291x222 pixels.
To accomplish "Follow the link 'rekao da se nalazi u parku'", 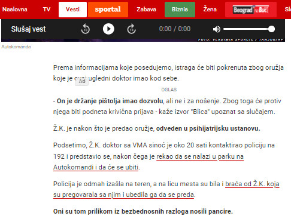I will [x=200, y=156].
